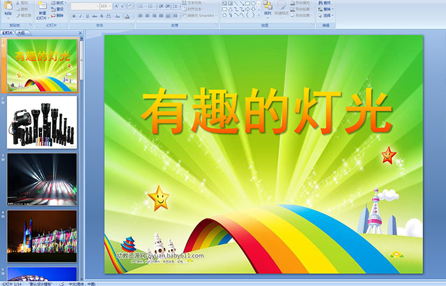Close the slides/outline pane
Image resolution: width=446 pixels, height=286 pixels.
point(80,33)
